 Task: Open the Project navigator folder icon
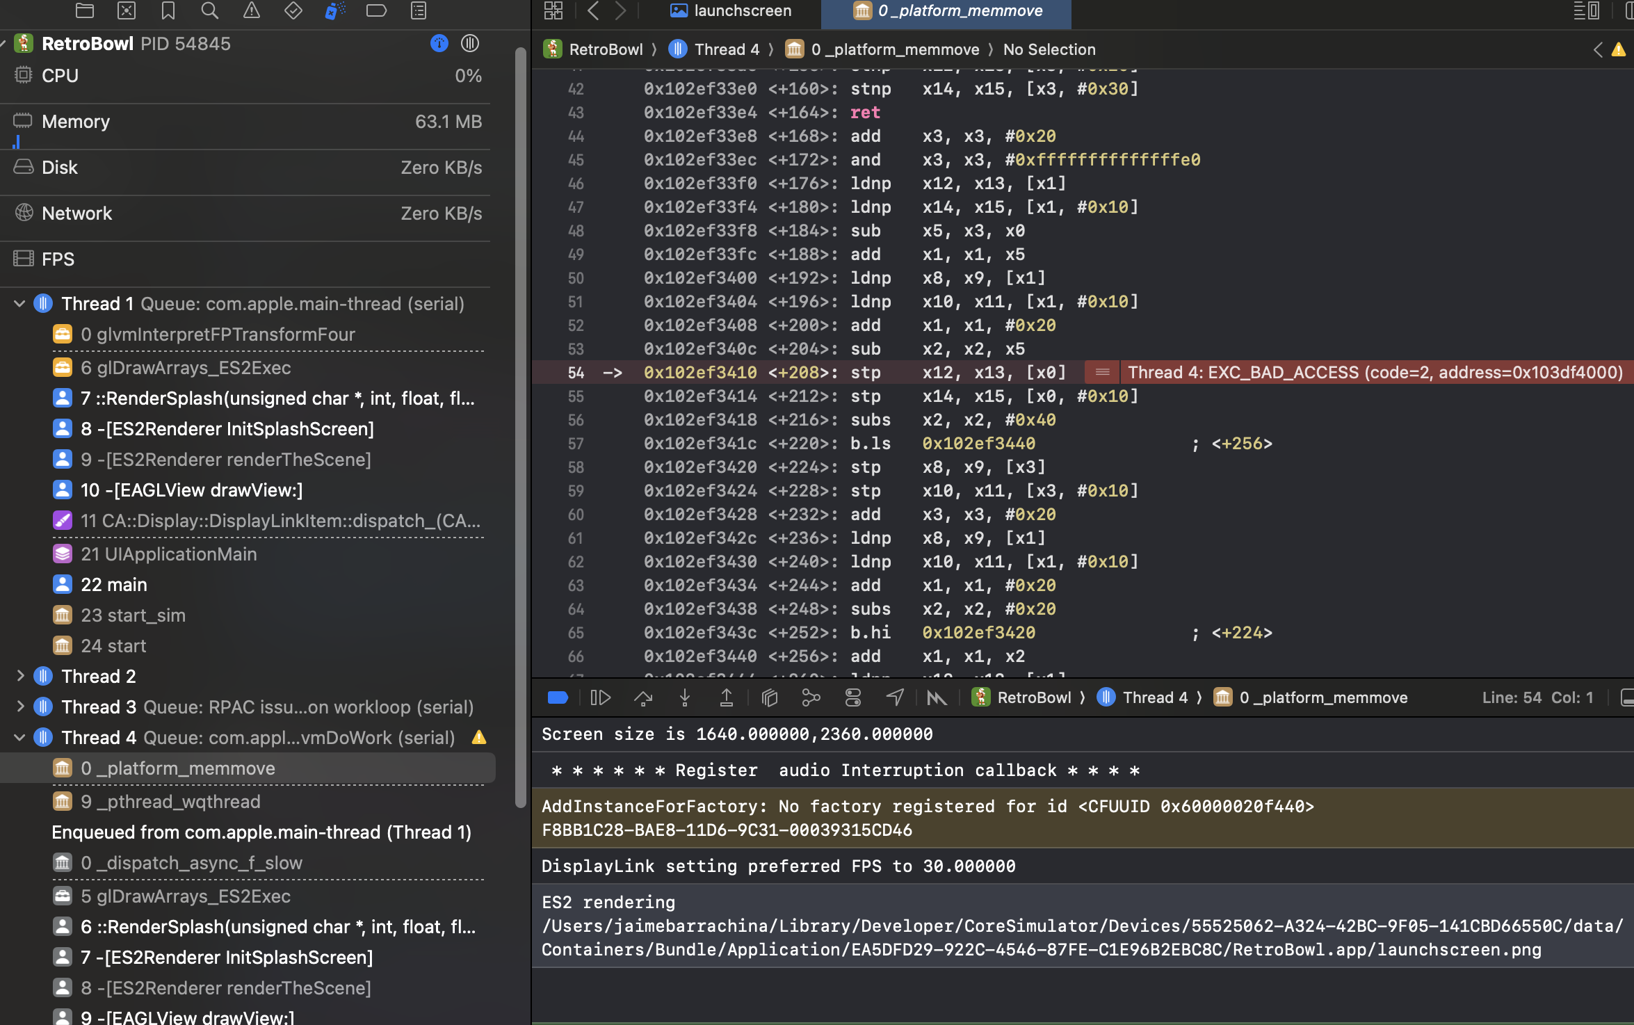85,10
